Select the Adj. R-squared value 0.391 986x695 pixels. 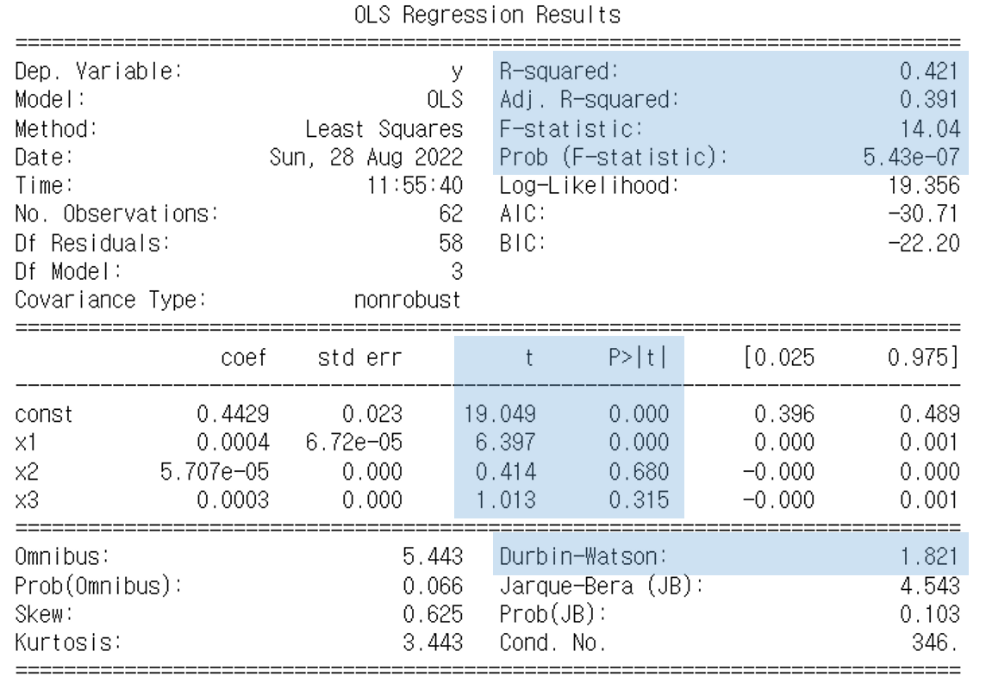coord(929,99)
